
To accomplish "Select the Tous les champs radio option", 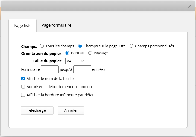I will tap(42, 46).
